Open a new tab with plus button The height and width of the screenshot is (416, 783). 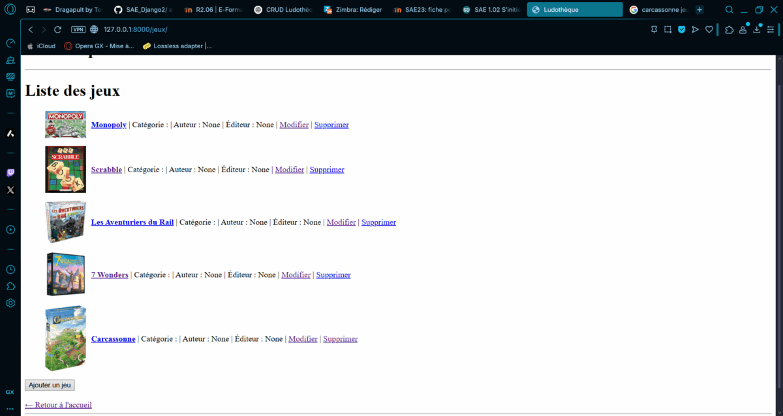pyautogui.click(x=699, y=10)
